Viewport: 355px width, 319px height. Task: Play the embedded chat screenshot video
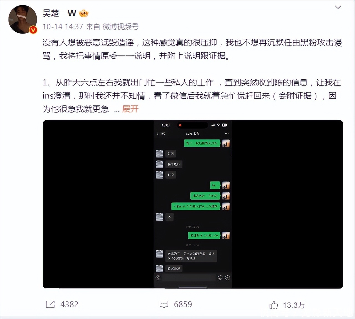click(193, 204)
